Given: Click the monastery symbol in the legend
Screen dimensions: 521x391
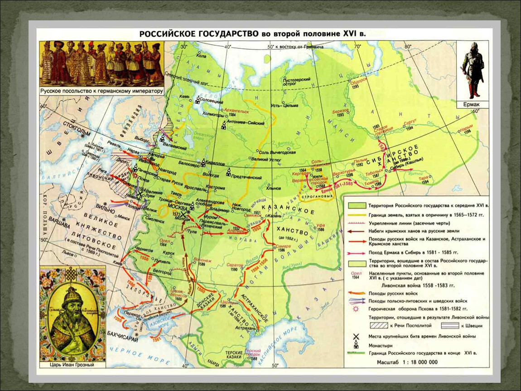Looking at the screenshot, I should pyautogui.click(x=356, y=345).
